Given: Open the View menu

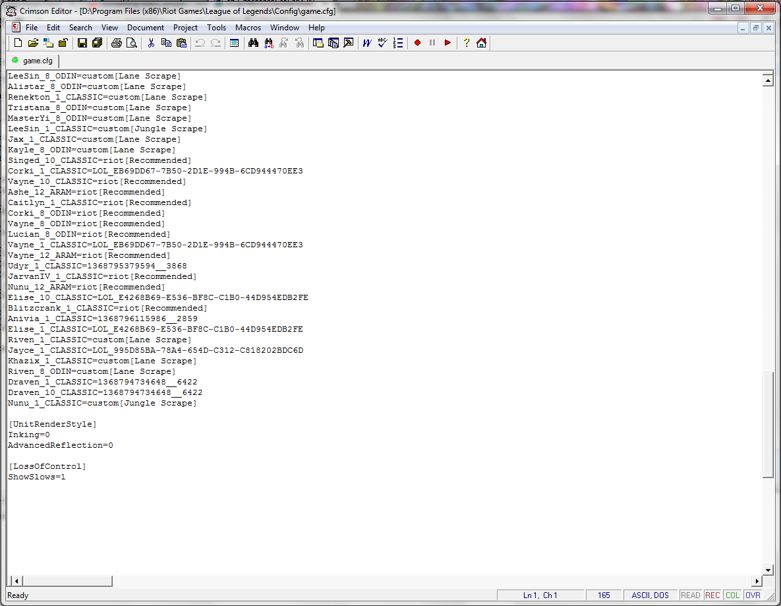Looking at the screenshot, I should click(109, 28).
